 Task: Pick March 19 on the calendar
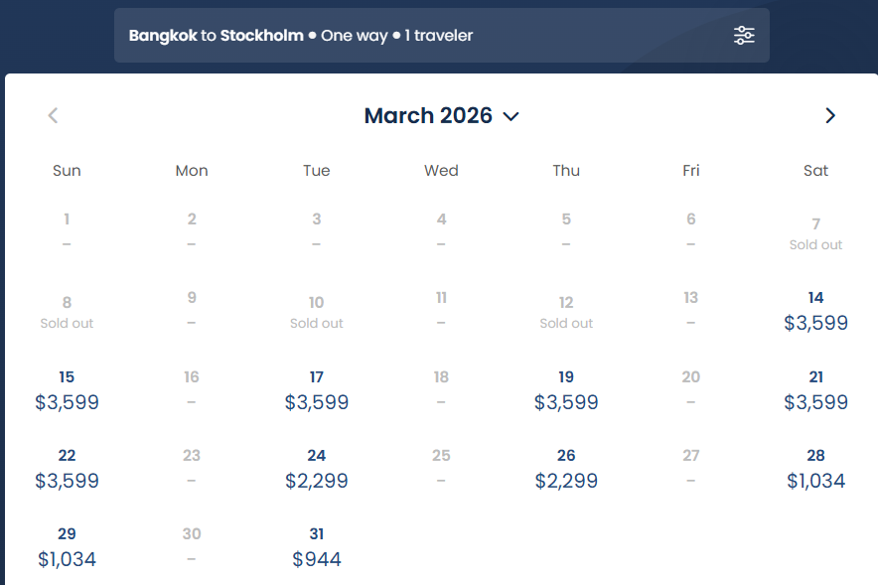(x=566, y=390)
